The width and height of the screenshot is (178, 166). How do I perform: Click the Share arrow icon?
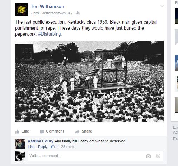(x=77, y=131)
